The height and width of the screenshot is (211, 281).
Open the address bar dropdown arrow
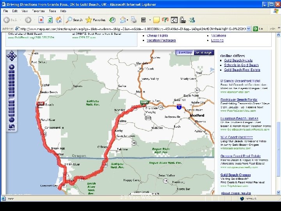click(248, 29)
